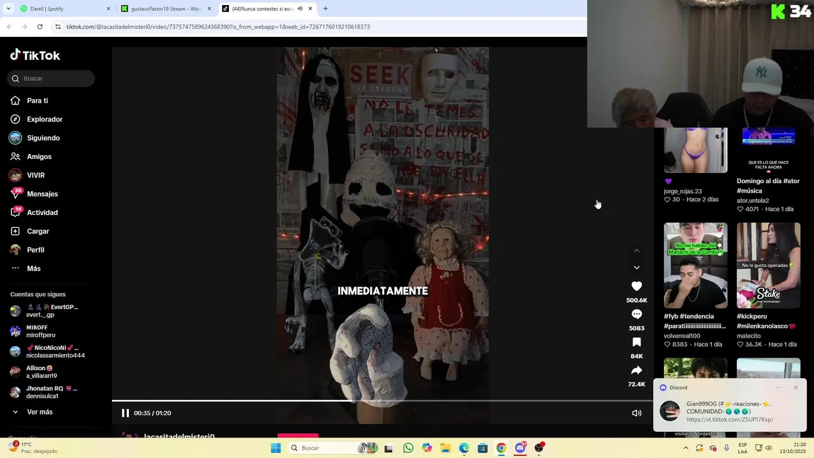The width and height of the screenshot is (814, 458).
Task: Open Discord from the taskbar
Action: click(520, 448)
